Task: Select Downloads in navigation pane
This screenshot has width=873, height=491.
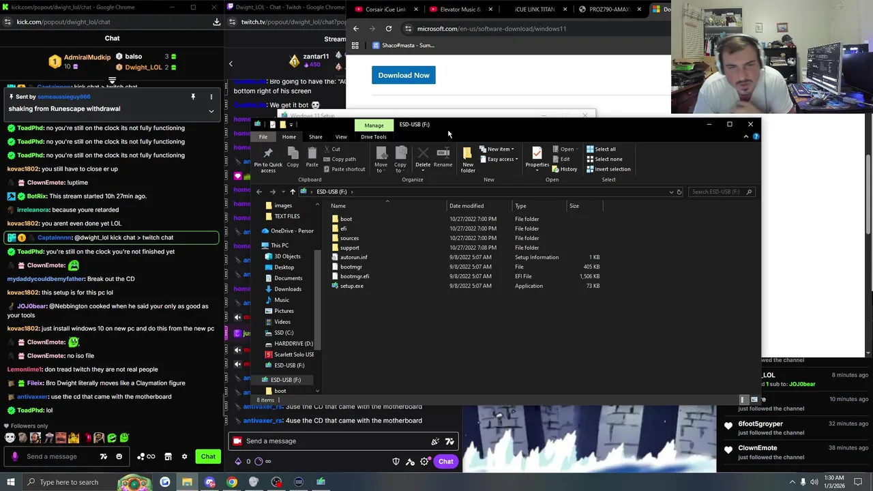Action: tap(287, 289)
